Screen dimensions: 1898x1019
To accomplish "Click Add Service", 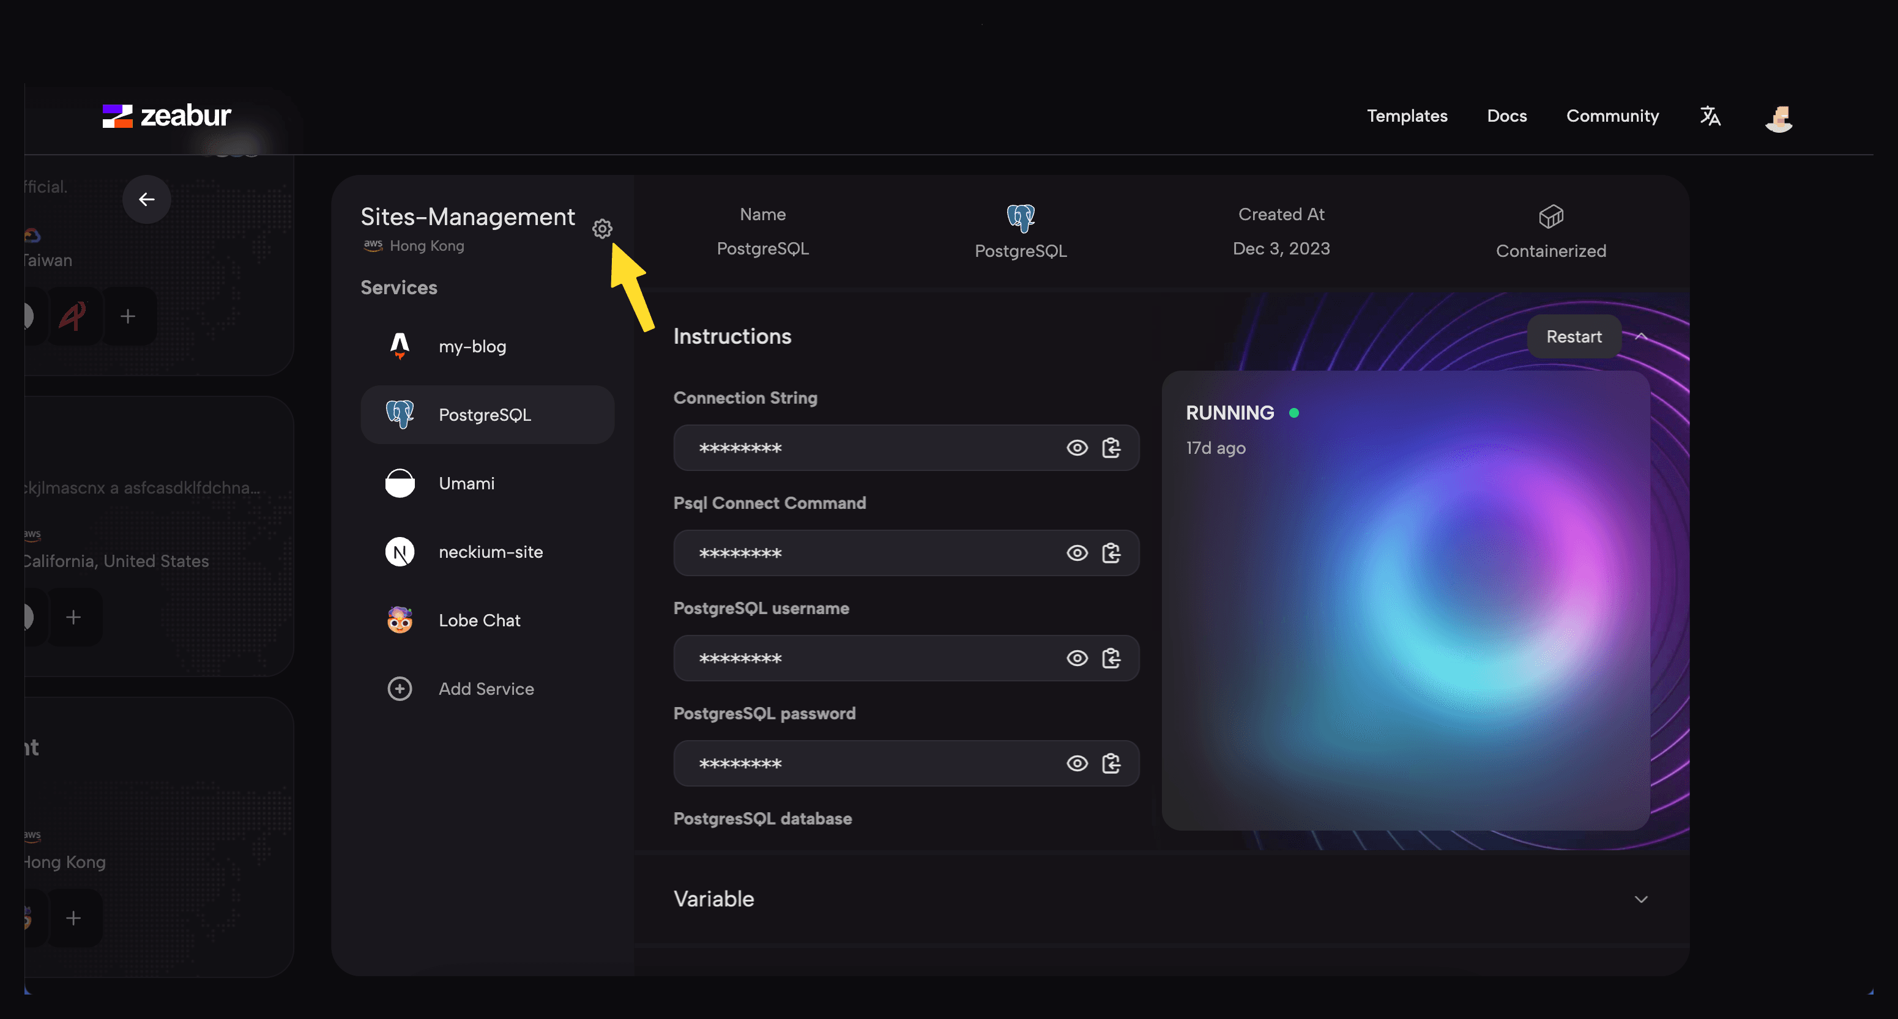I will click(x=487, y=689).
